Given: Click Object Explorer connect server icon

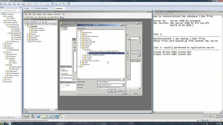Looking at the screenshot, I should [32, 22].
